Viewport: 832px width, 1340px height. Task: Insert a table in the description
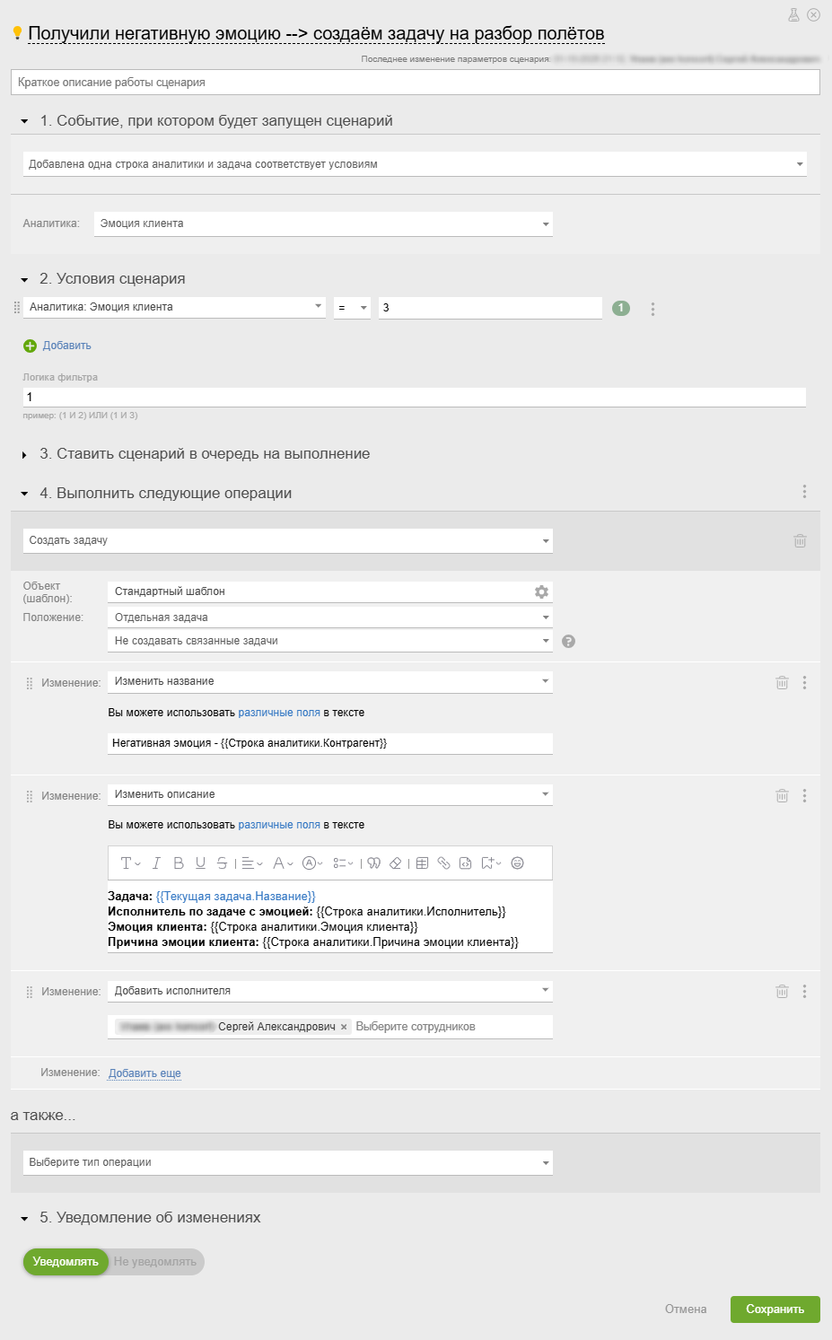pyautogui.click(x=422, y=863)
